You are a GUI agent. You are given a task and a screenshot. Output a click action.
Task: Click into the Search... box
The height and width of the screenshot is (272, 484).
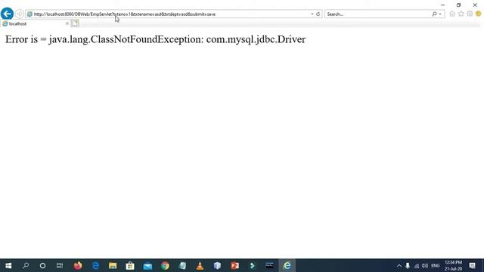pos(378,14)
